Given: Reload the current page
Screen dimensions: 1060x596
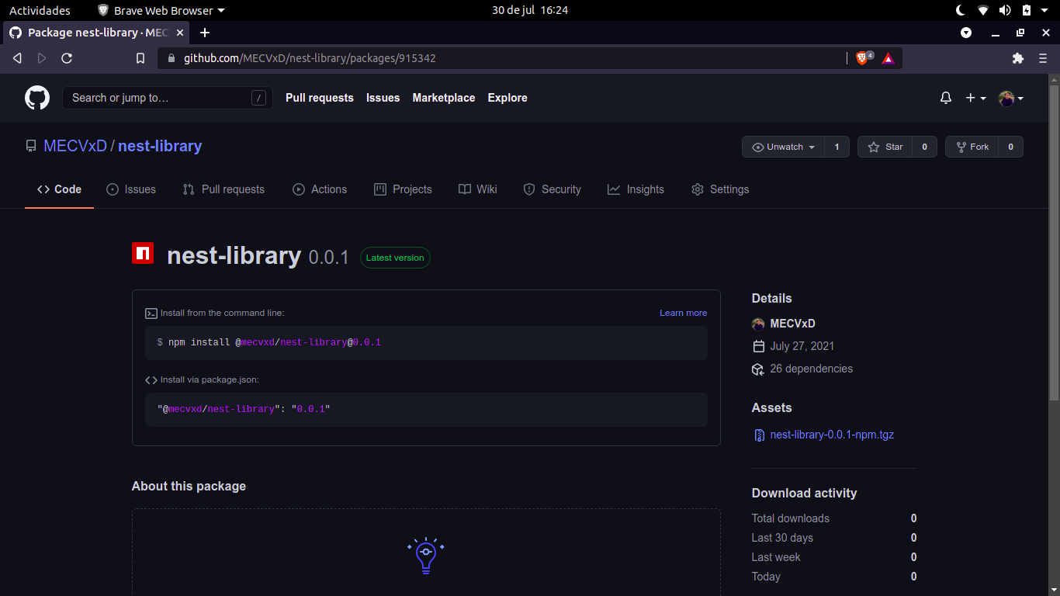Looking at the screenshot, I should tap(67, 58).
